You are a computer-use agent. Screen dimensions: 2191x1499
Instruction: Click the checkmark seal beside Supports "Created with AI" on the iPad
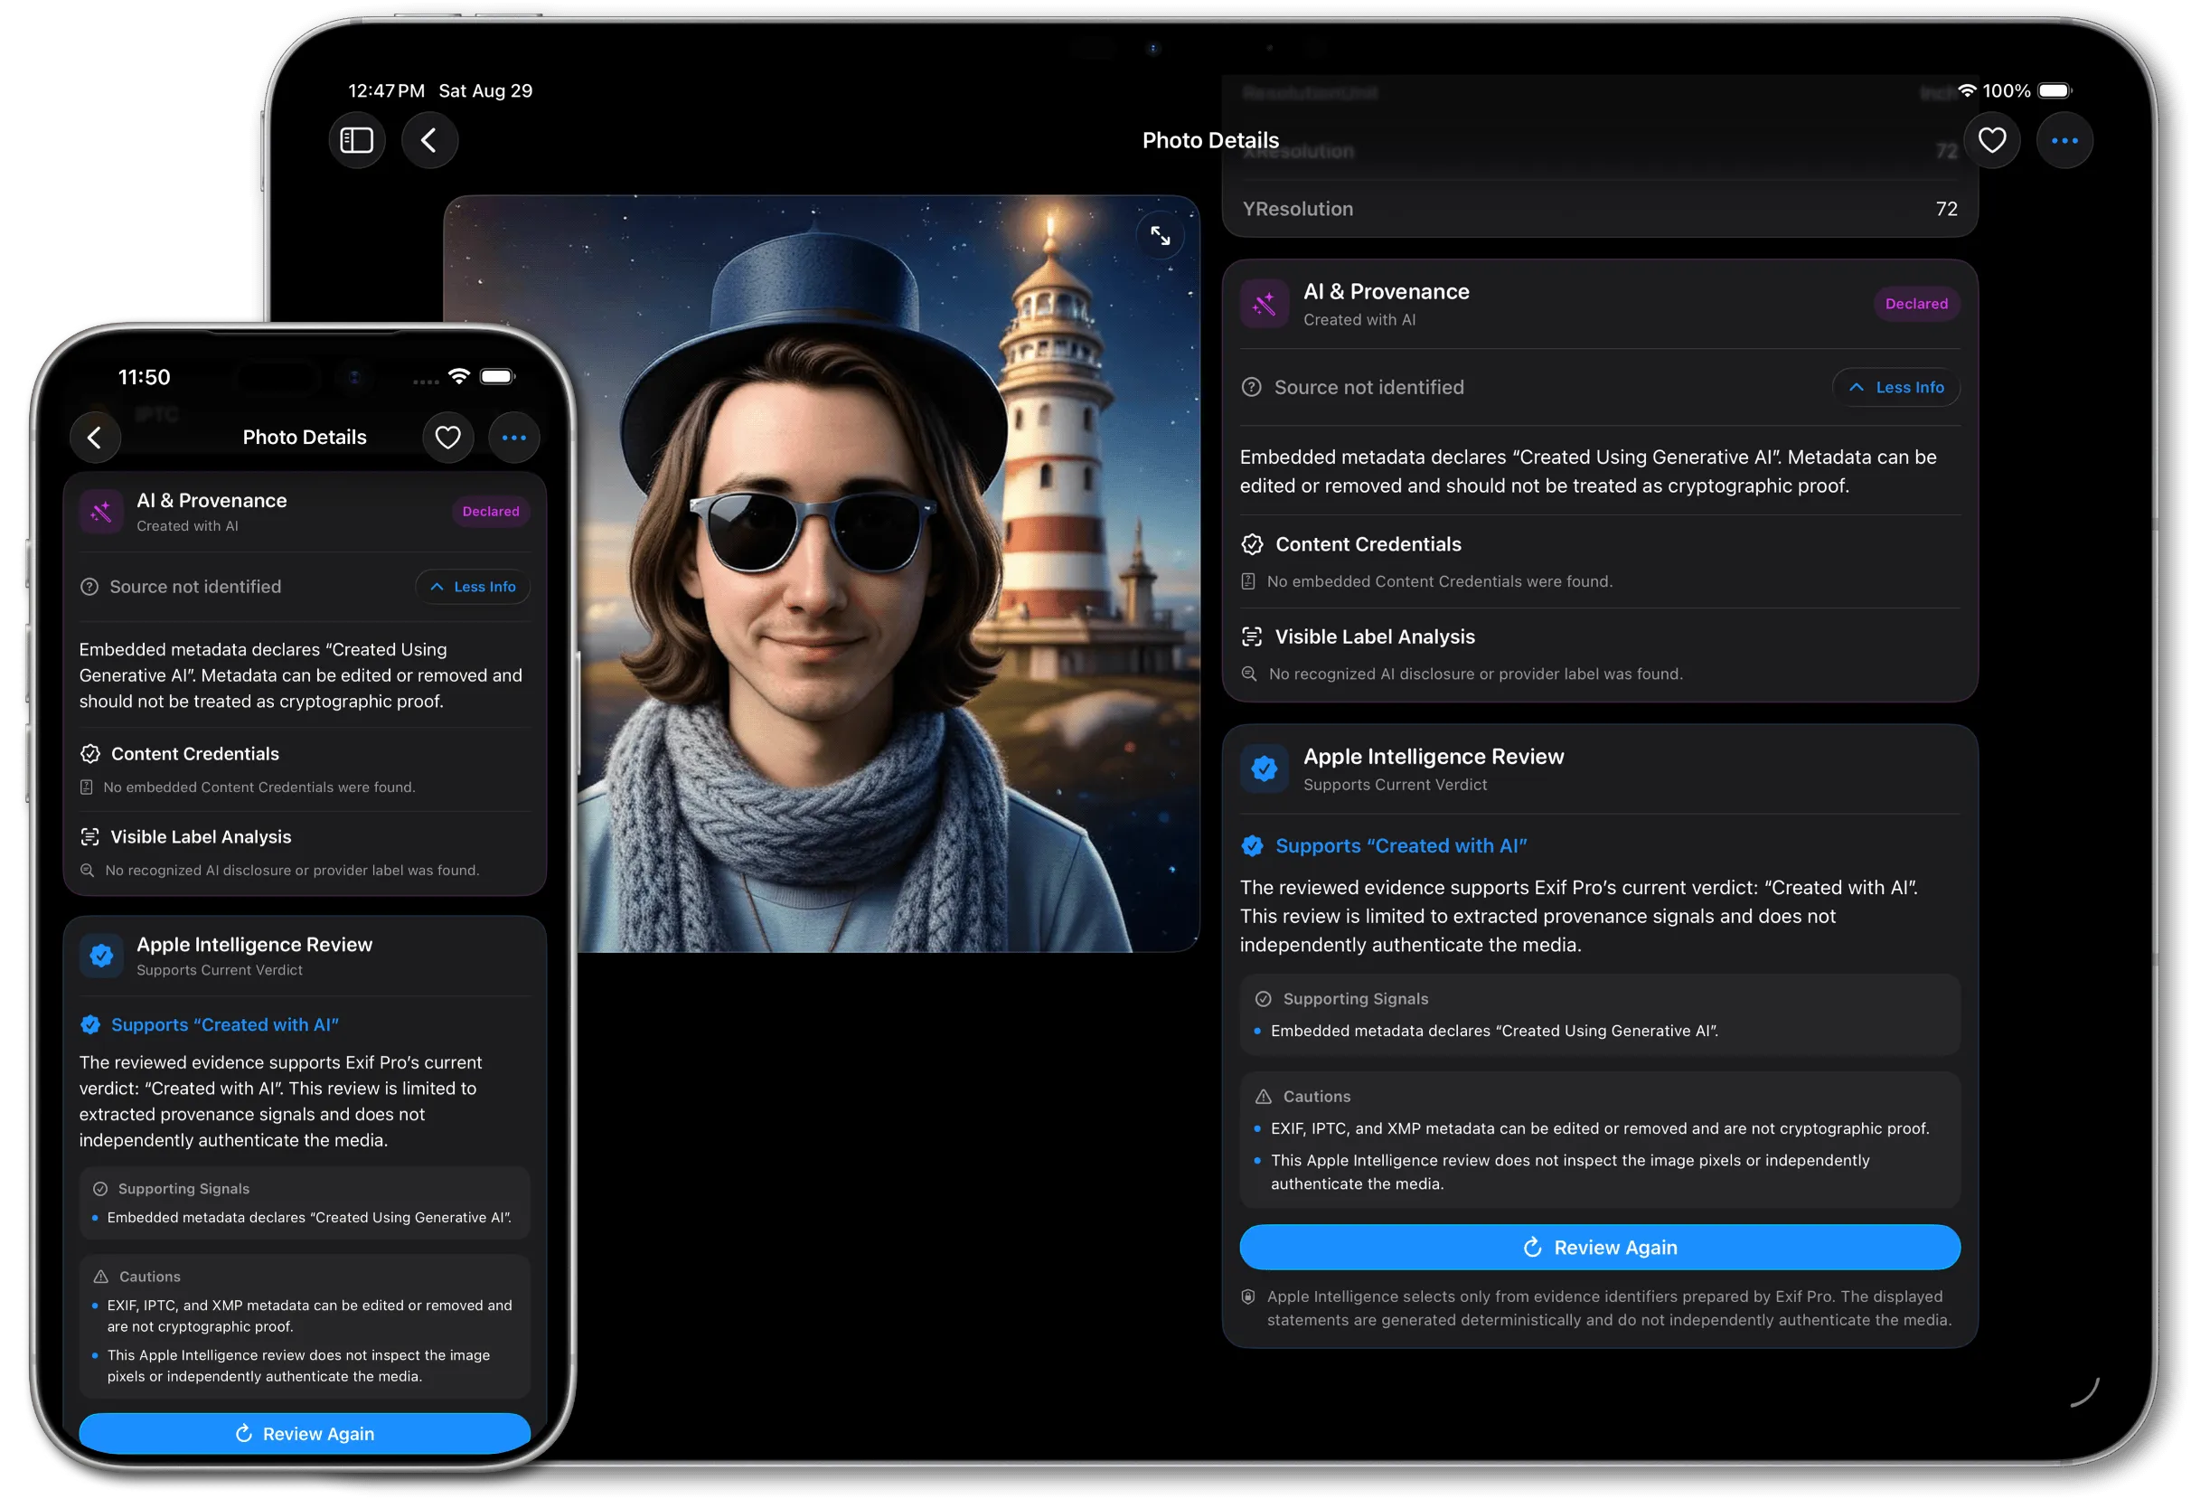point(1252,845)
